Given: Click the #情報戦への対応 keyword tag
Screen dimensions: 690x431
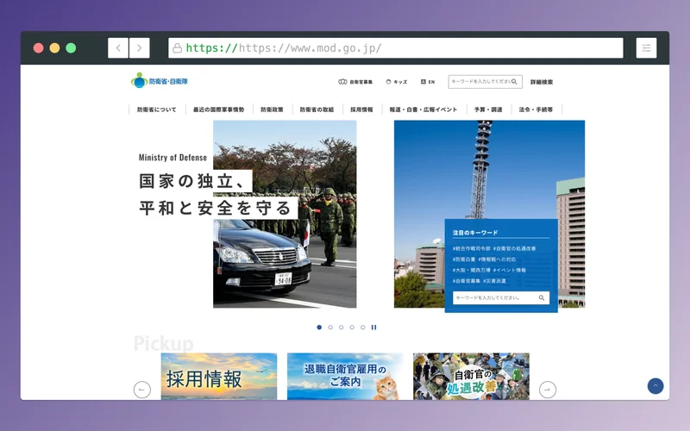Looking at the screenshot, I should 498,259.
